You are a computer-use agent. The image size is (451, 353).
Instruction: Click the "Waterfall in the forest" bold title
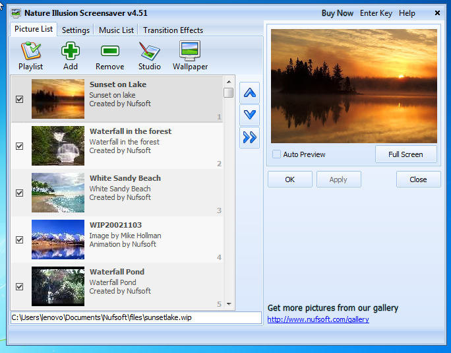pyautogui.click(x=131, y=131)
